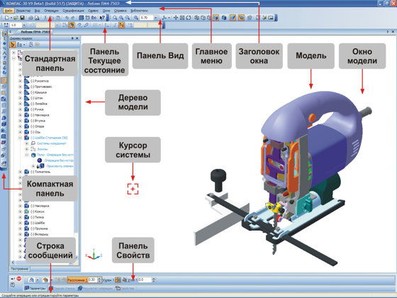Click the f(x) Variables icon
This screenshot has height=298, width=397.
tap(94, 18)
